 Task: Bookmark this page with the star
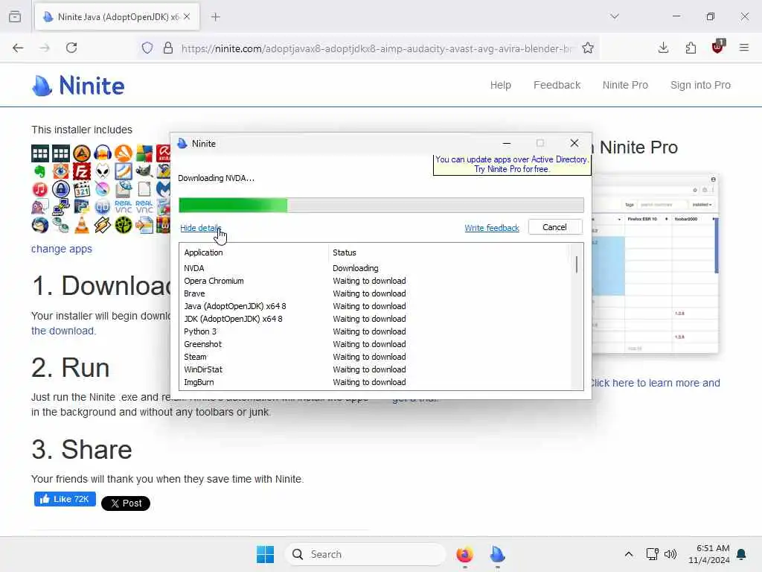(588, 48)
